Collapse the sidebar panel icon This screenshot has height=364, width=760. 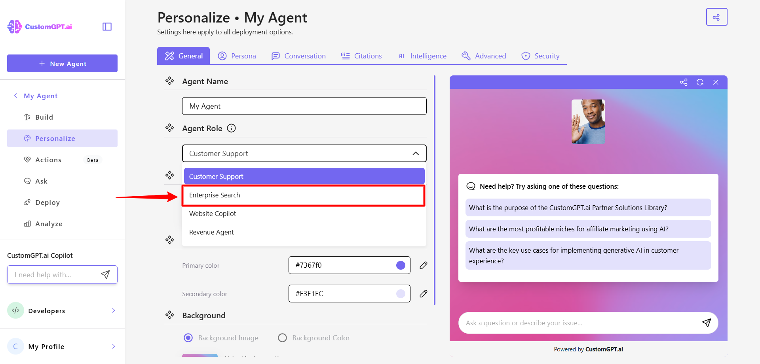coord(107,26)
